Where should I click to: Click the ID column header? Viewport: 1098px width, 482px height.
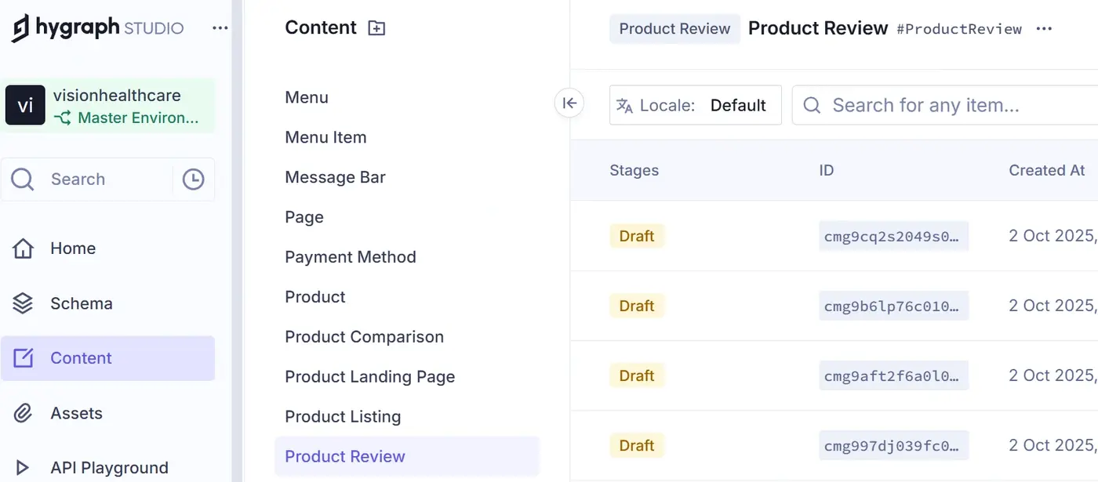tap(826, 170)
